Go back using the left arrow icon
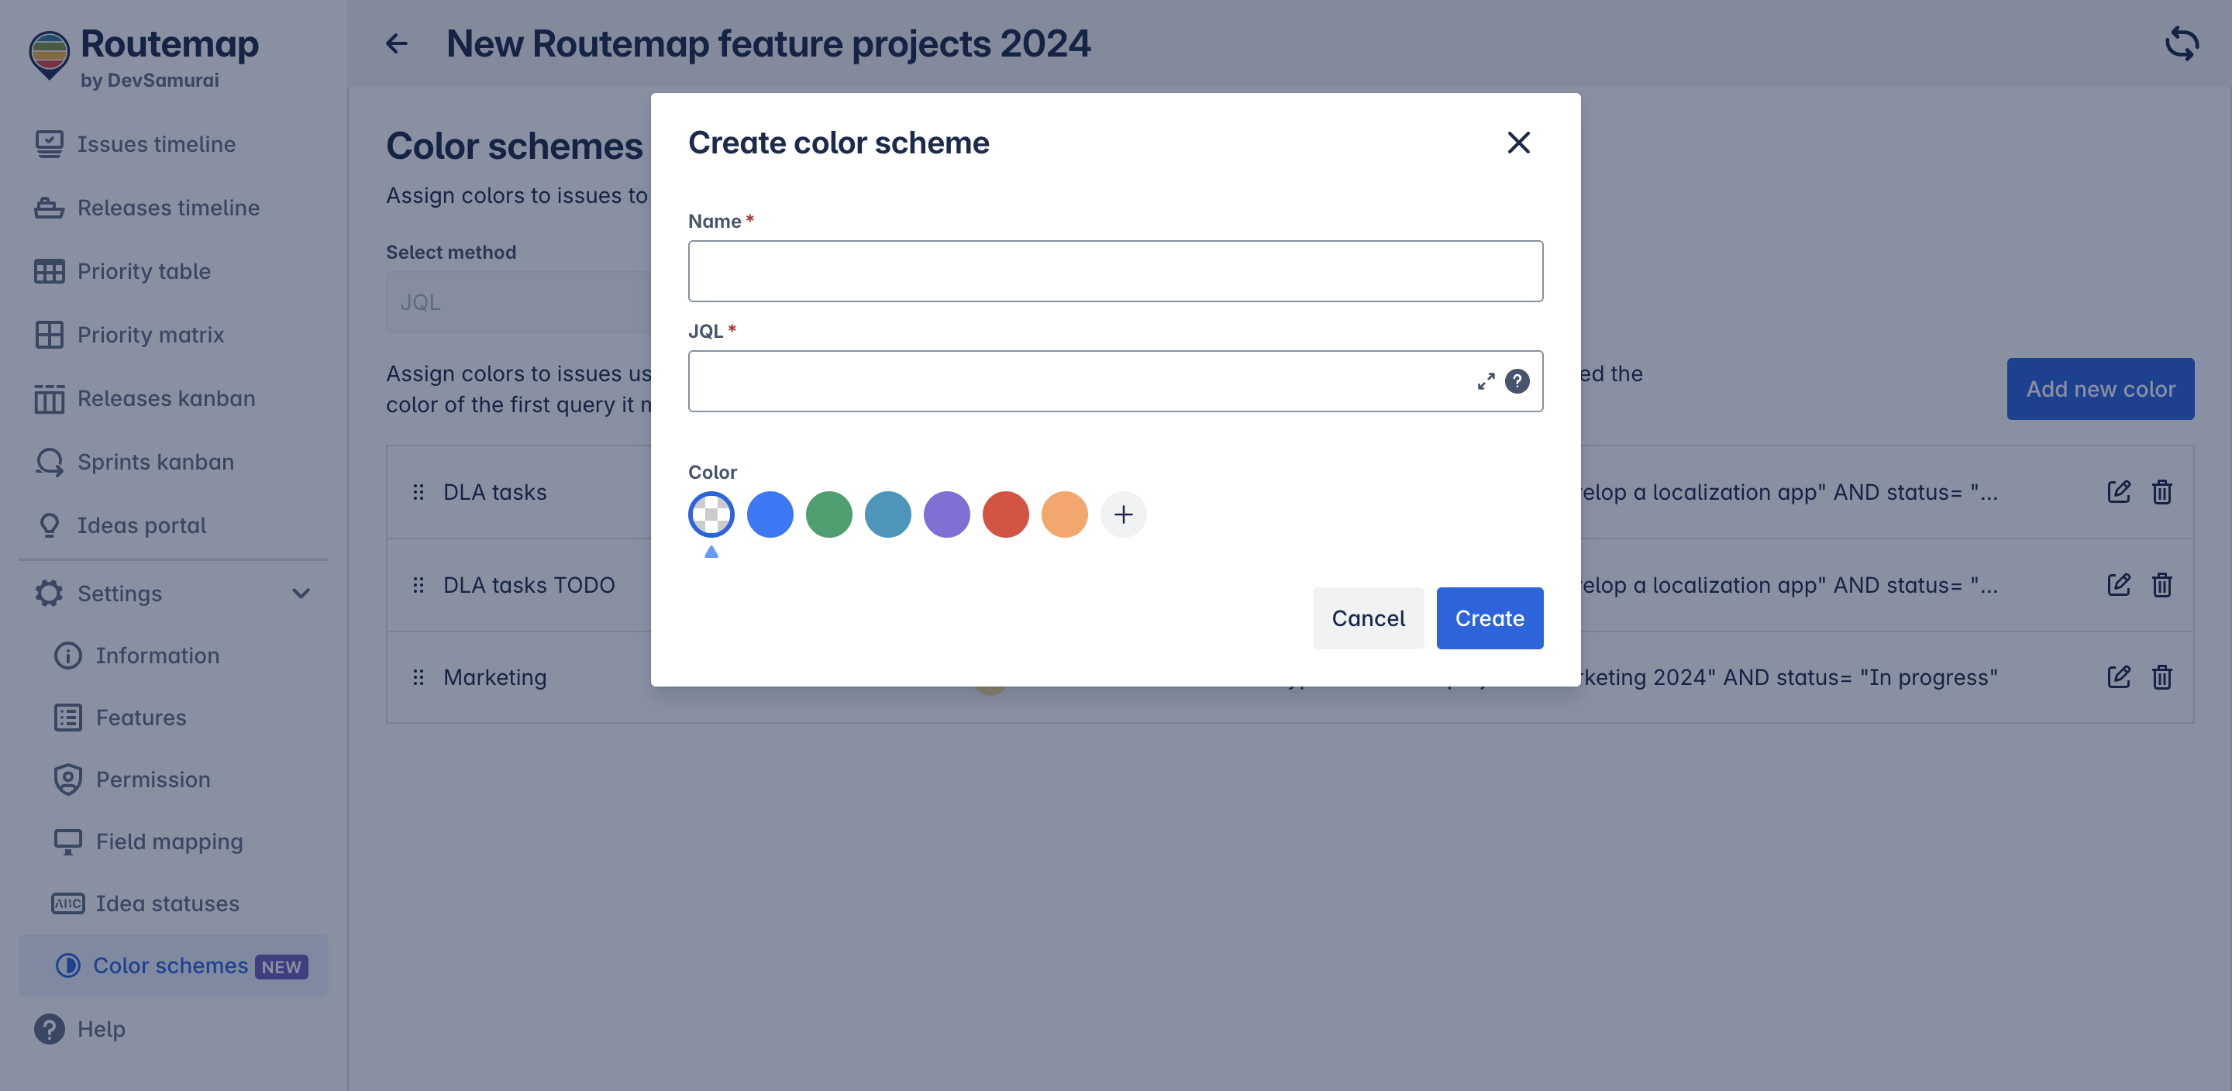Screen dimensions: 2232x1091 397,43
